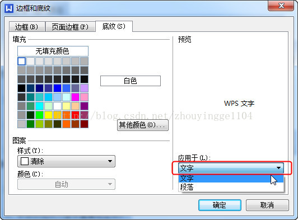This screenshot has height=220, width=298.
Task: Pick the bright lime green swatch
Action: click(x=39, y=115)
